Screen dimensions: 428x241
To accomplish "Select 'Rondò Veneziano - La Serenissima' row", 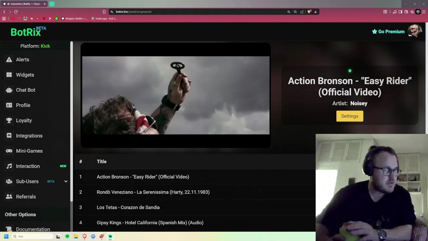I will coord(195,192).
